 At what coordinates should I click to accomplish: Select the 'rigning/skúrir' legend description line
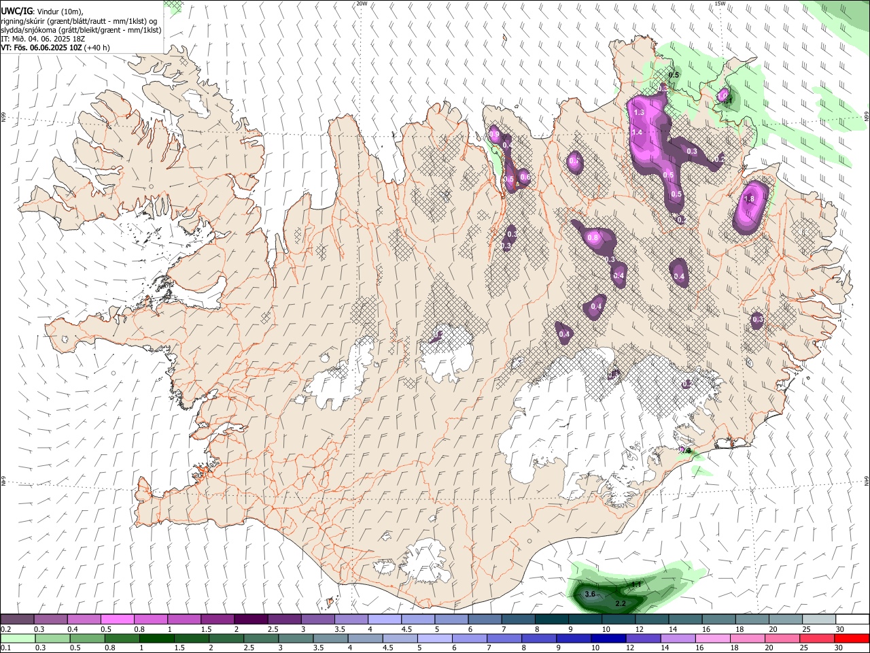point(80,20)
